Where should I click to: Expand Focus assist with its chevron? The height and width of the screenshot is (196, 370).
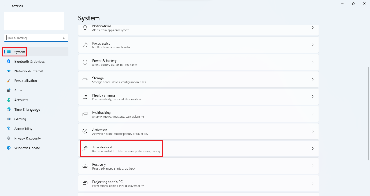(x=313, y=45)
